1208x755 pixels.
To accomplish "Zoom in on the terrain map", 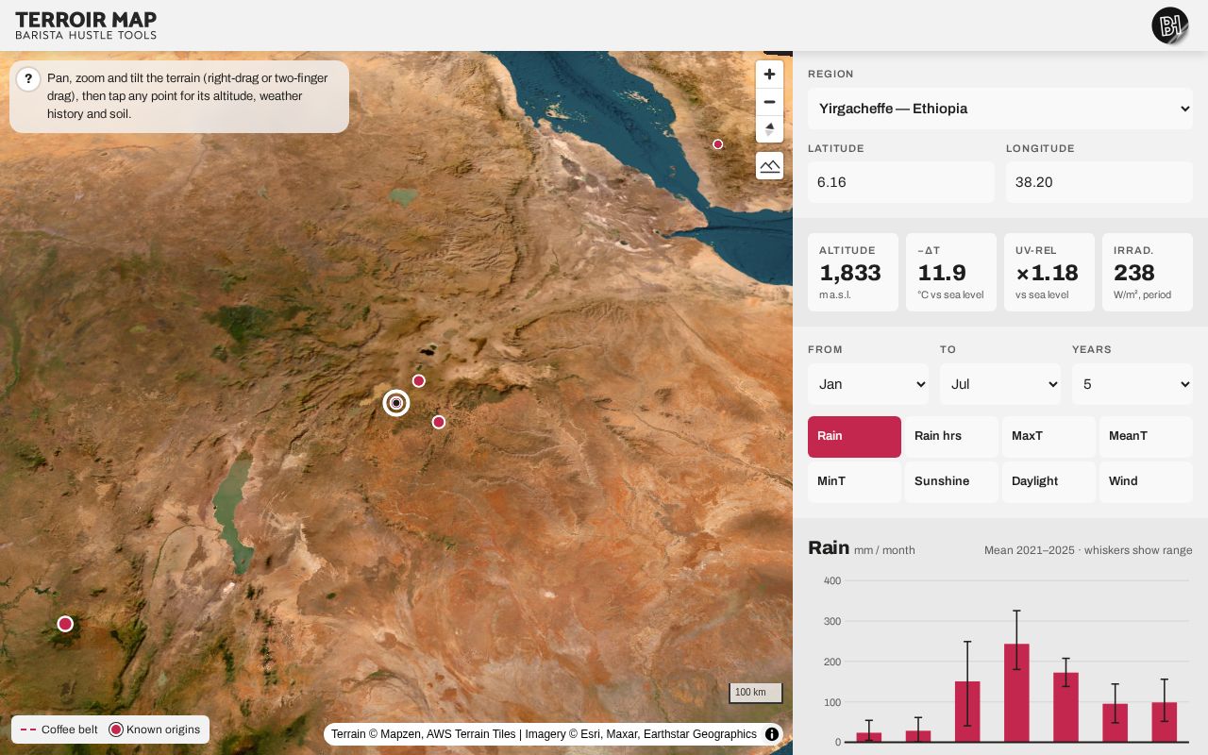I will pos(769,75).
